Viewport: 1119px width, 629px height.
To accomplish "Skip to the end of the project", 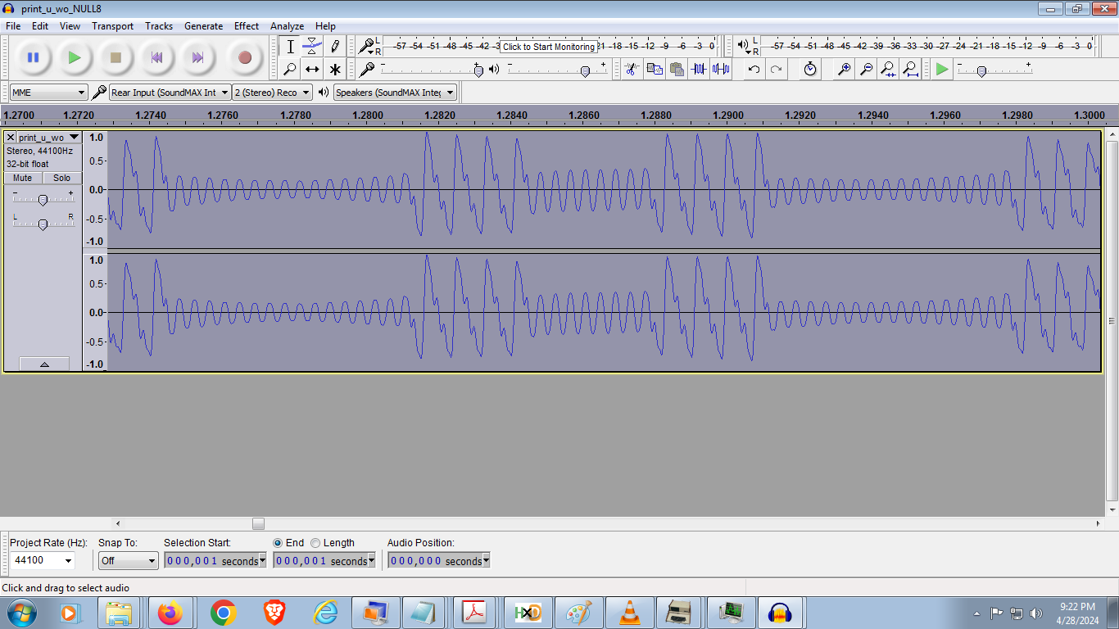I will (197, 57).
